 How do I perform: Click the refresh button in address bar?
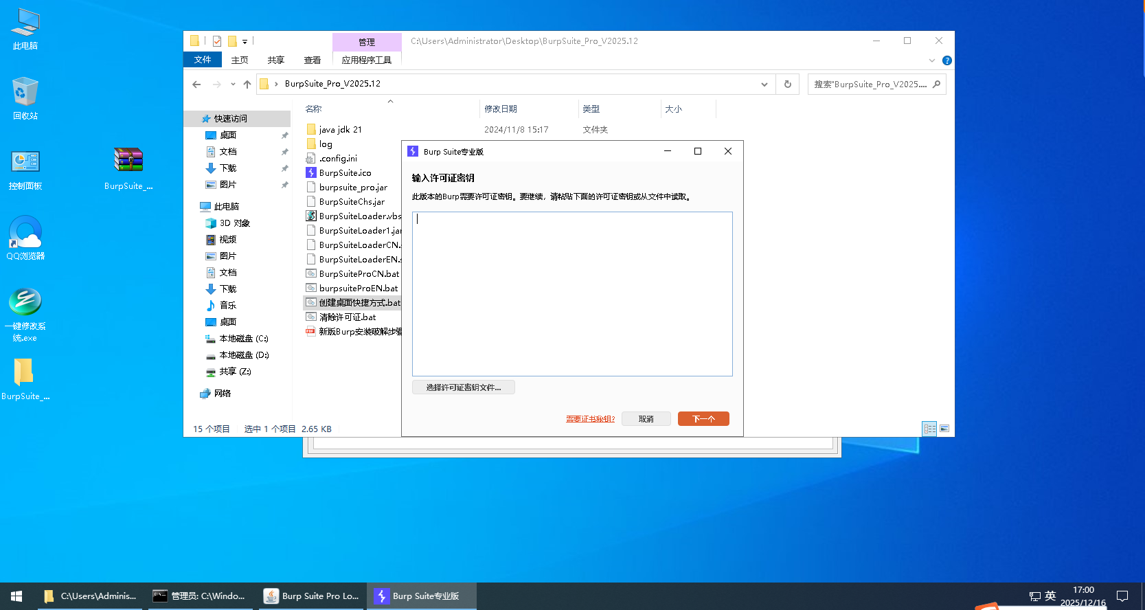click(x=788, y=84)
